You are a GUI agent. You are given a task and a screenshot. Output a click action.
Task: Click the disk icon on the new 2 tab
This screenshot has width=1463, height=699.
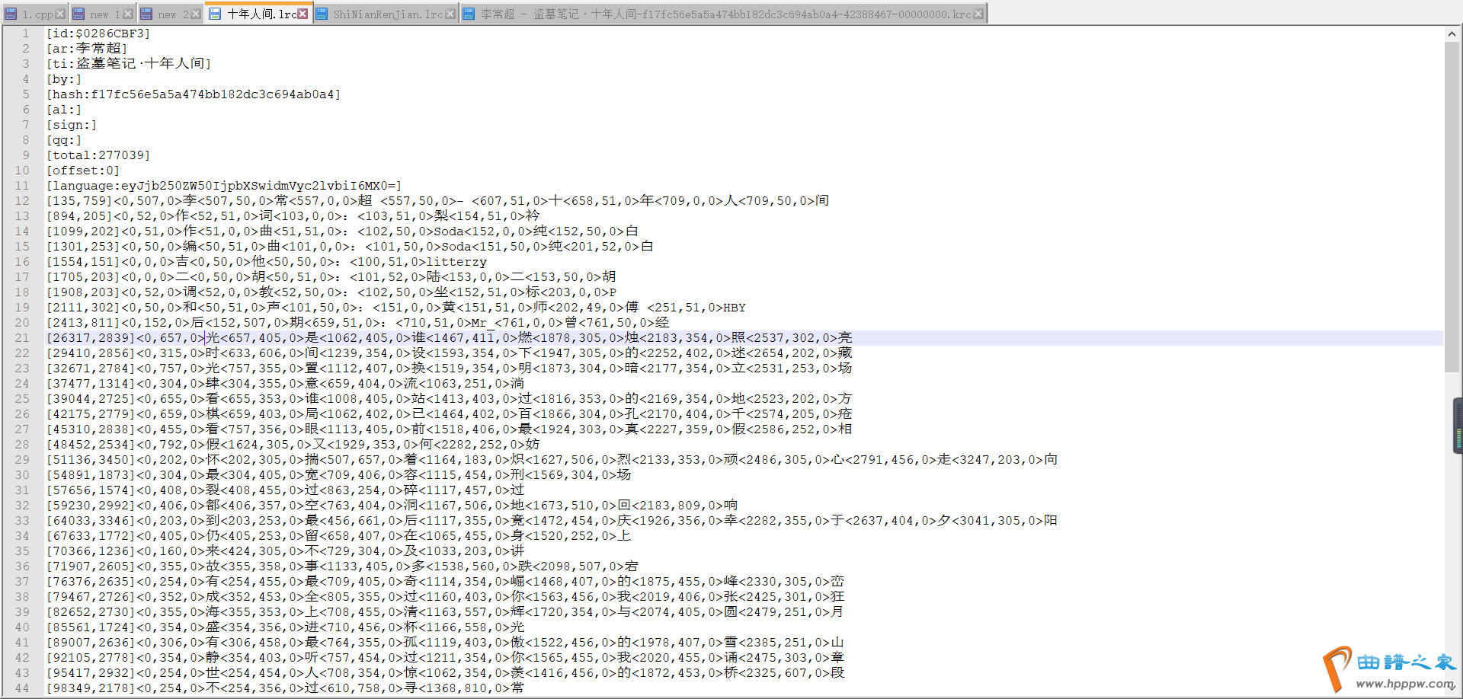(146, 14)
